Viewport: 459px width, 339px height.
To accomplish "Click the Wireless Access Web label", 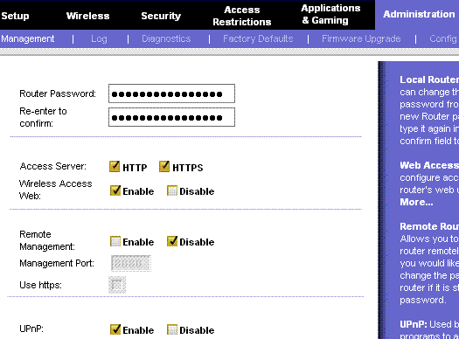I will tap(56, 190).
